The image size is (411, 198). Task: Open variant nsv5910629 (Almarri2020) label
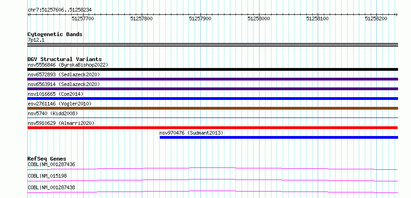tap(61, 123)
